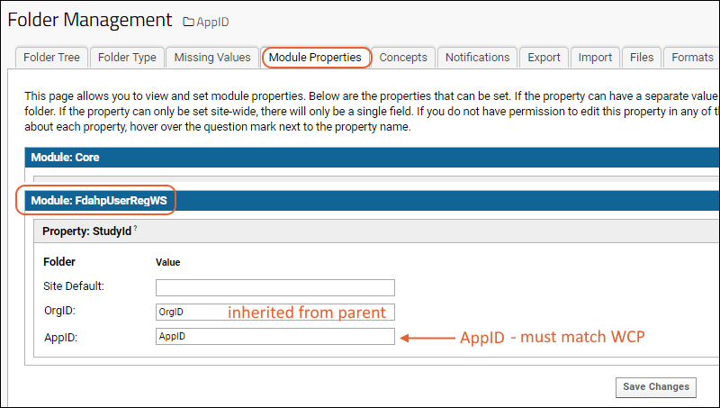The width and height of the screenshot is (720, 408).
Task: Click the Property: StudyId panel header
Action: 89,231
